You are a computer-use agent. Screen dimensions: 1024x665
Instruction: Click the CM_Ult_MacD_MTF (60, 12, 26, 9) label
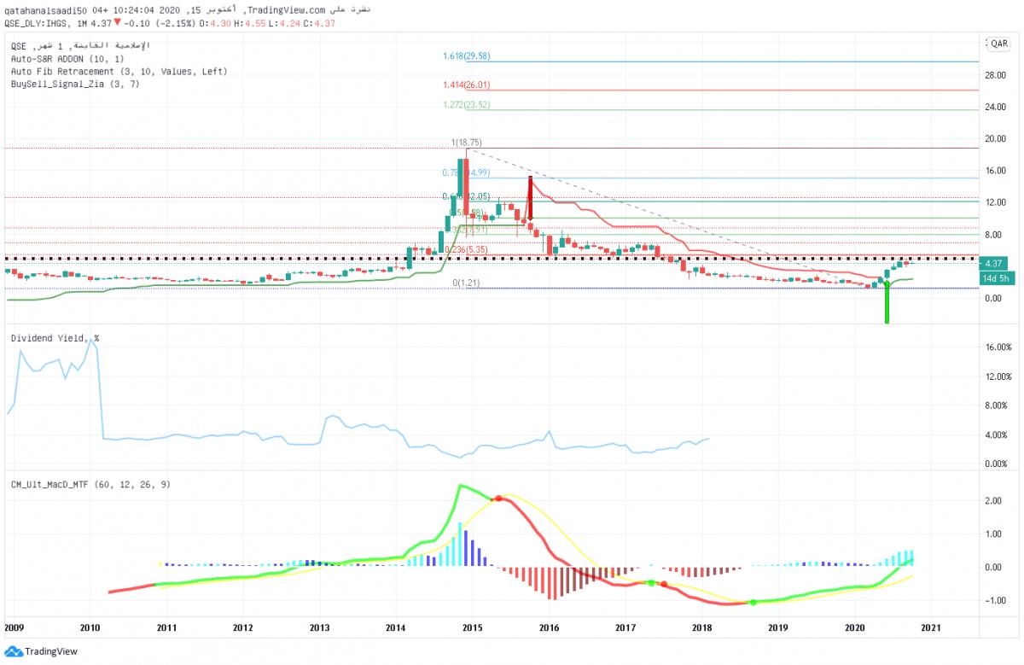coord(90,485)
